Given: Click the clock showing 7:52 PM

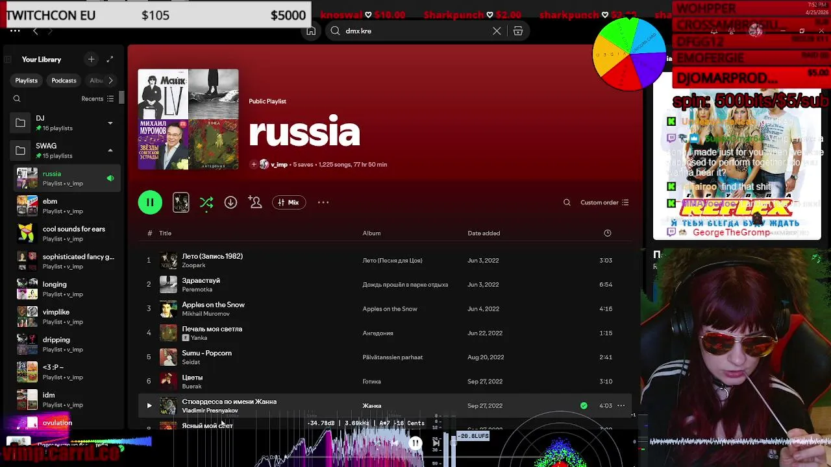Looking at the screenshot, I should click(x=816, y=5).
